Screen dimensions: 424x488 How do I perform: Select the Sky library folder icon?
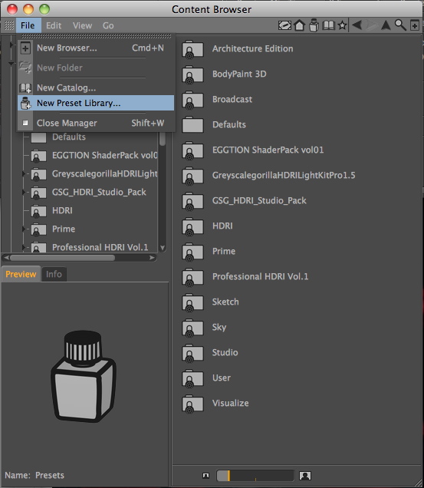pyautogui.click(x=192, y=328)
